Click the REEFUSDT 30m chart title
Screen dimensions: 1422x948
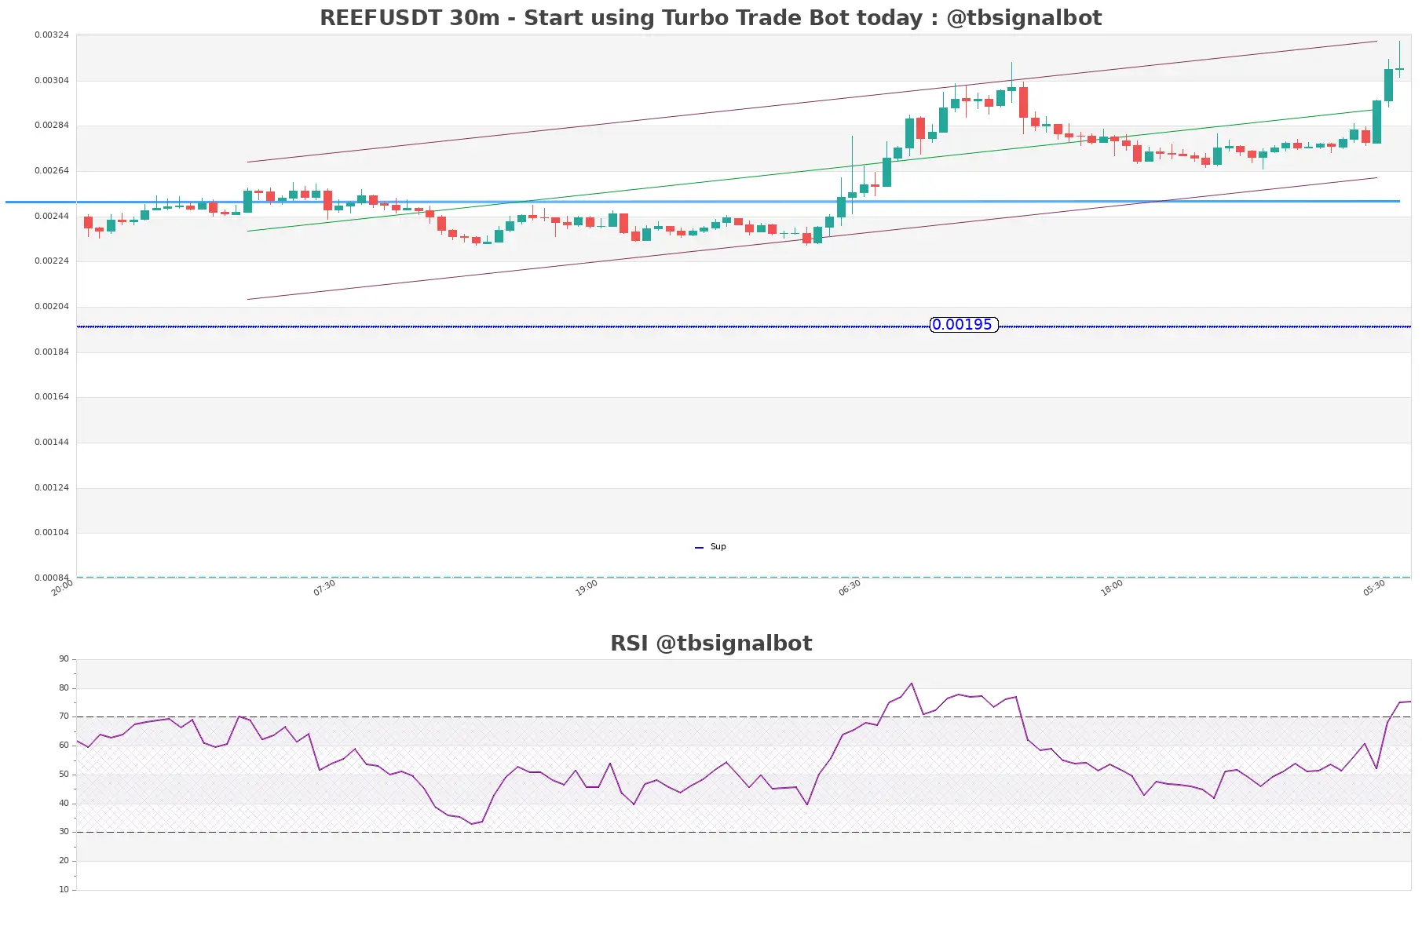coord(711,17)
